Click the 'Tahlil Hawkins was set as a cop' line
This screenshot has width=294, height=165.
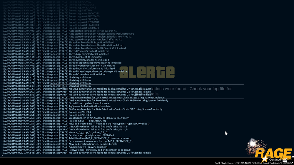[66, 138]
